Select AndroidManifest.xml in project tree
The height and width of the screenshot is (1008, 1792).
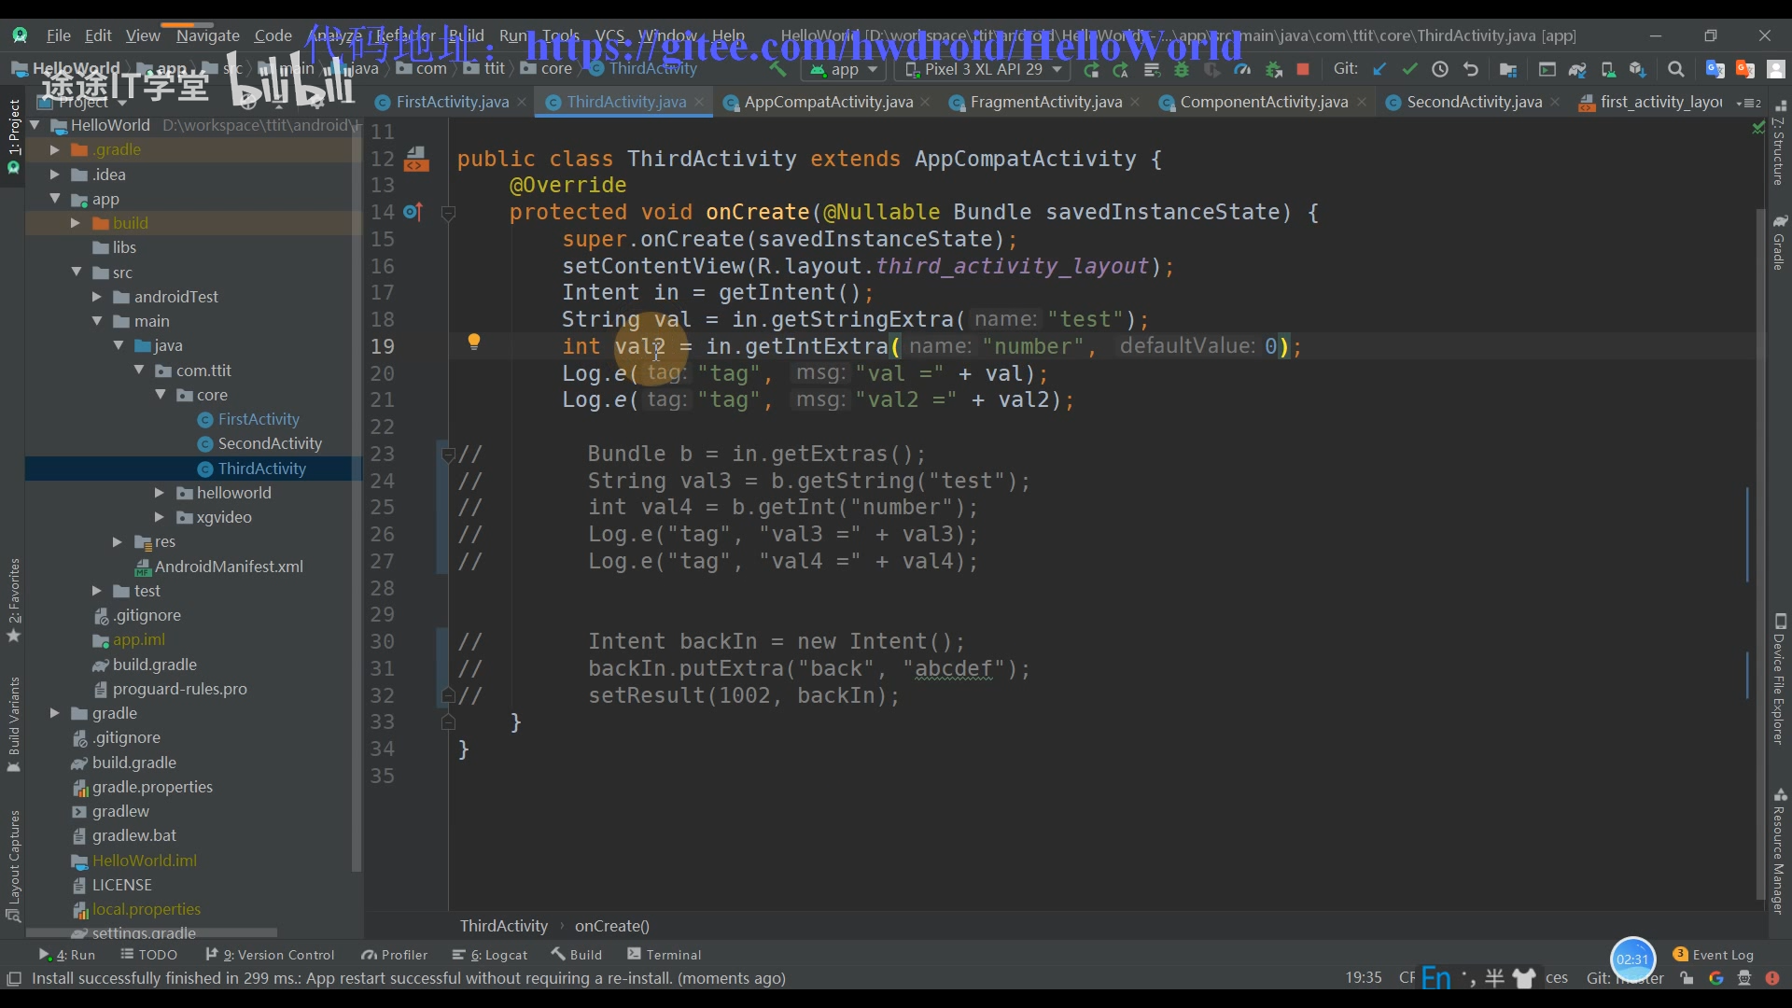[x=229, y=567]
